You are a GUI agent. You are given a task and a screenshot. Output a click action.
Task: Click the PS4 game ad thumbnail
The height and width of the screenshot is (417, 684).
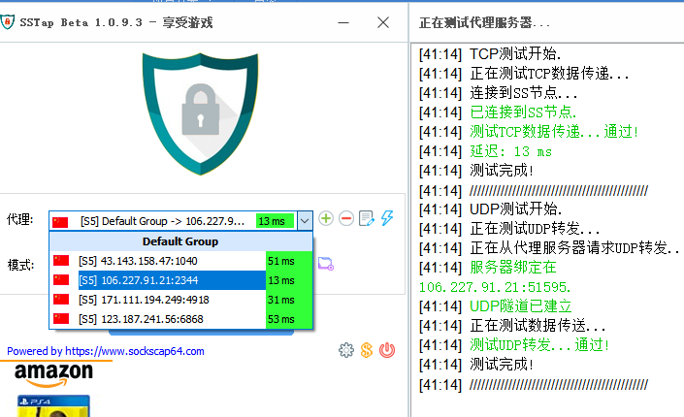53,406
